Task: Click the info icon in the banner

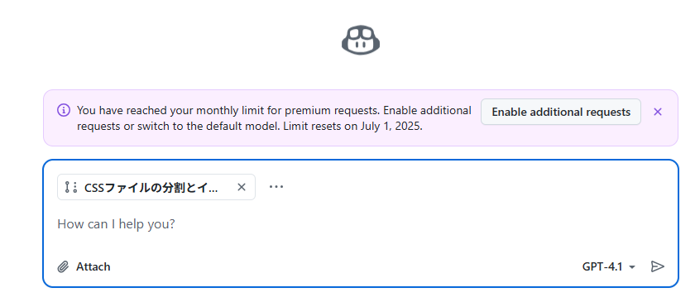Action: click(64, 110)
